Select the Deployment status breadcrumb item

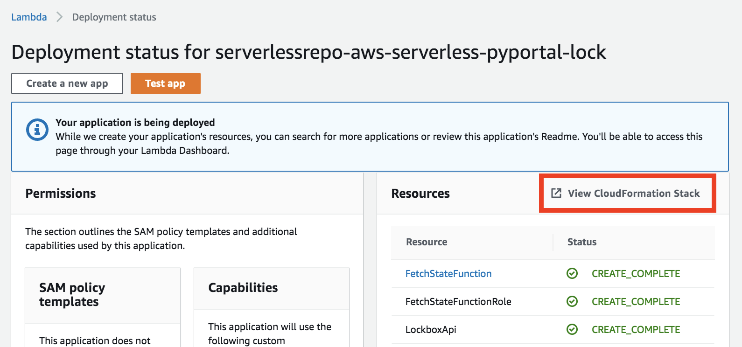point(114,17)
